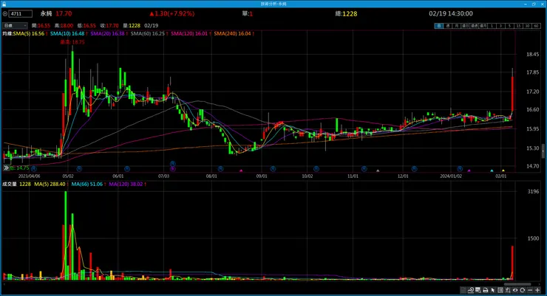Click the window-search icon in bottom toolbar

pyautogui.click(x=478, y=290)
